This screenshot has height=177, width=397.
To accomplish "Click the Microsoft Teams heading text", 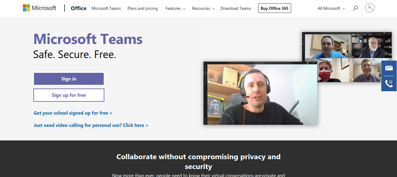I will coord(88,39).
